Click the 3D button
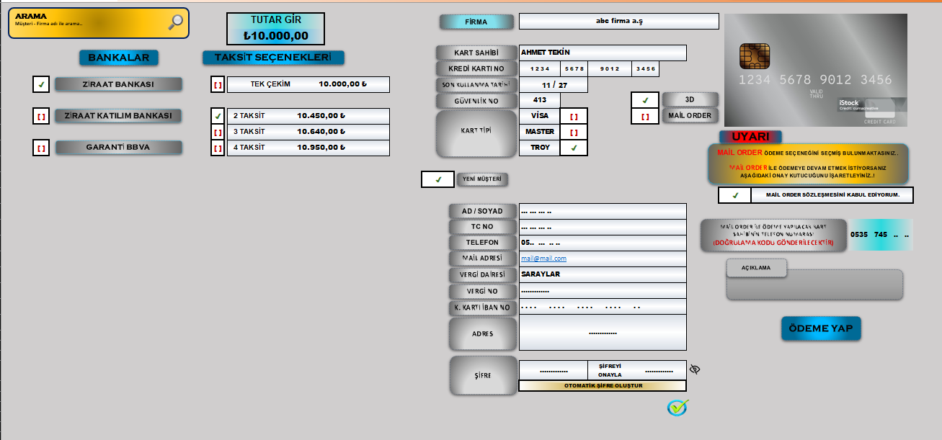The height and width of the screenshot is (440, 942). [690, 99]
